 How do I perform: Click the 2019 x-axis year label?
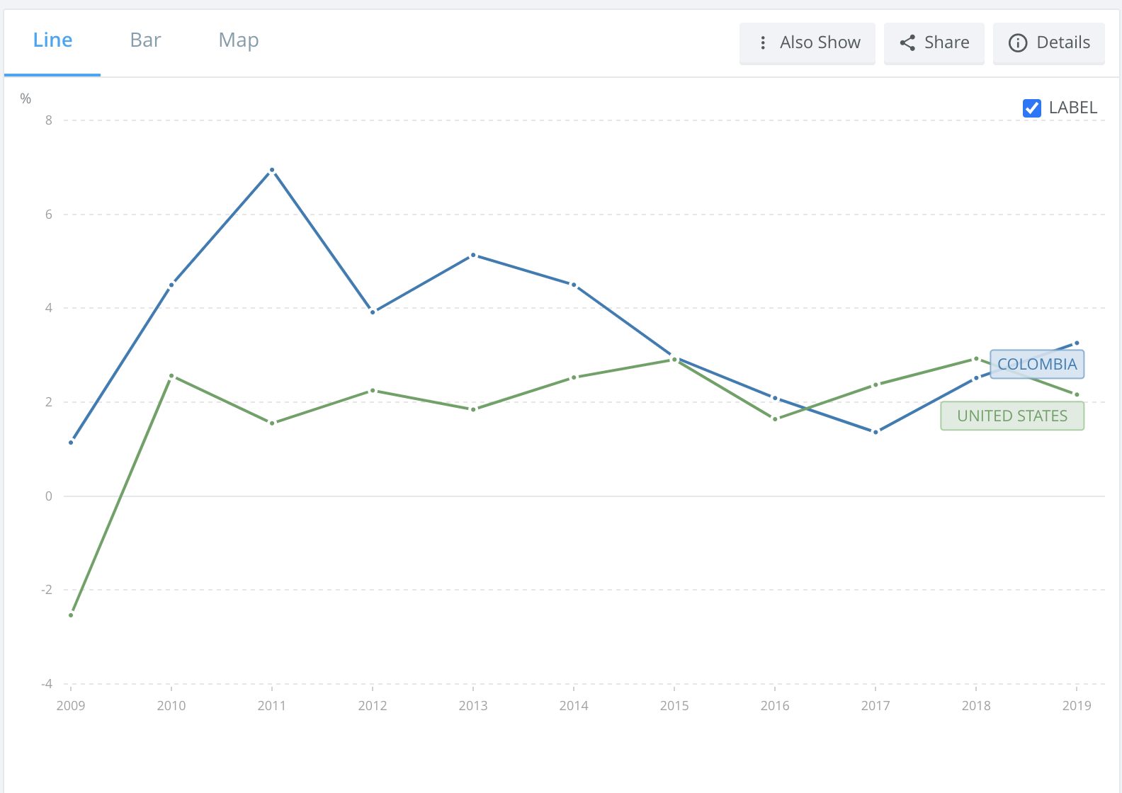[1077, 706]
